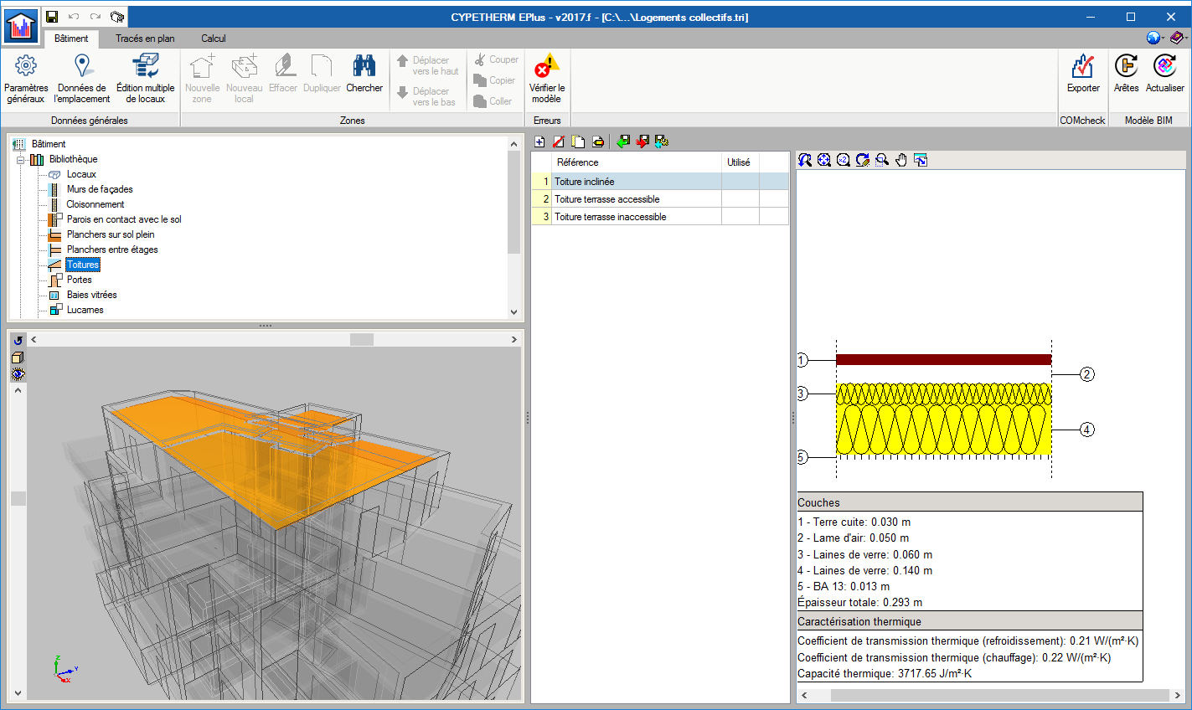This screenshot has width=1192, height=710.
Task: Select Planchers sur sol plein
Action: (111, 234)
